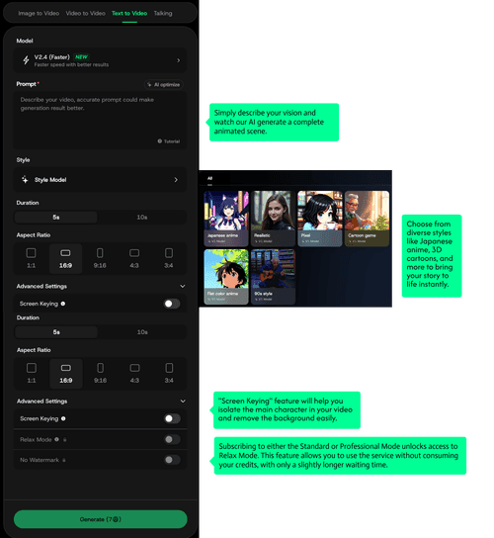Click the Generate (7) button
Screen dimensions: 494x538
[x=101, y=519]
